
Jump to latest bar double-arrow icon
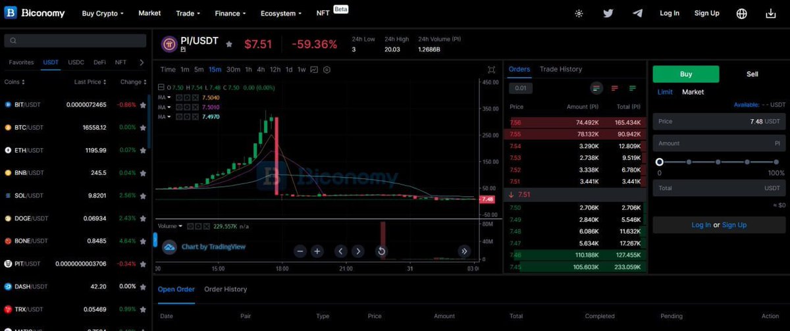(x=464, y=251)
